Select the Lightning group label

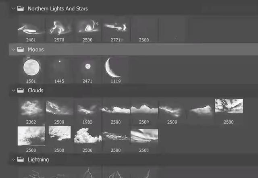(x=38, y=159)
